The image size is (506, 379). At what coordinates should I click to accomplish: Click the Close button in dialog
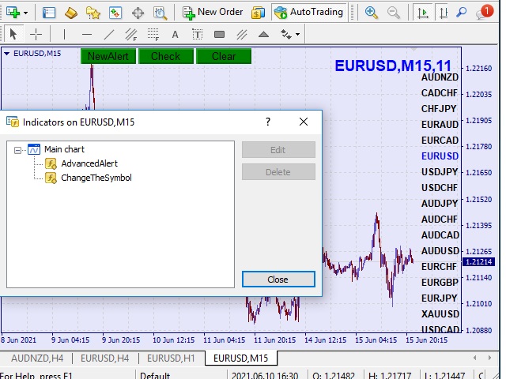pyautogui.click(x=278, y=280)
